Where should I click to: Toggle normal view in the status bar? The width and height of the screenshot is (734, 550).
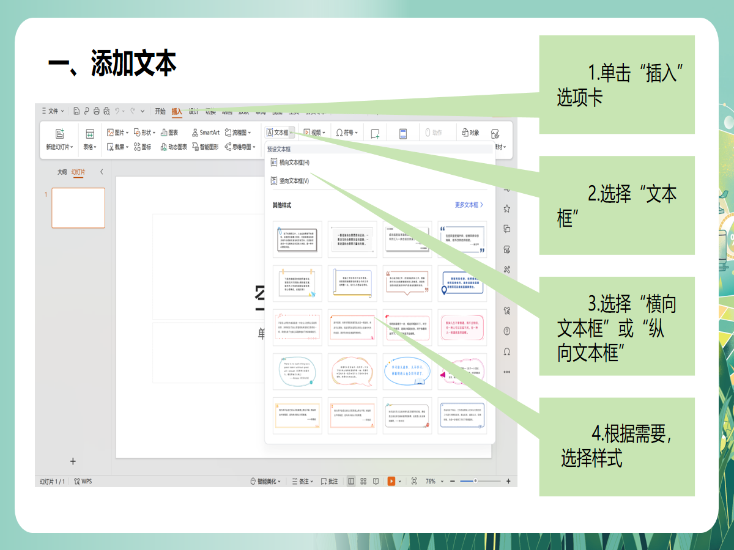click(x=351, y=482)
